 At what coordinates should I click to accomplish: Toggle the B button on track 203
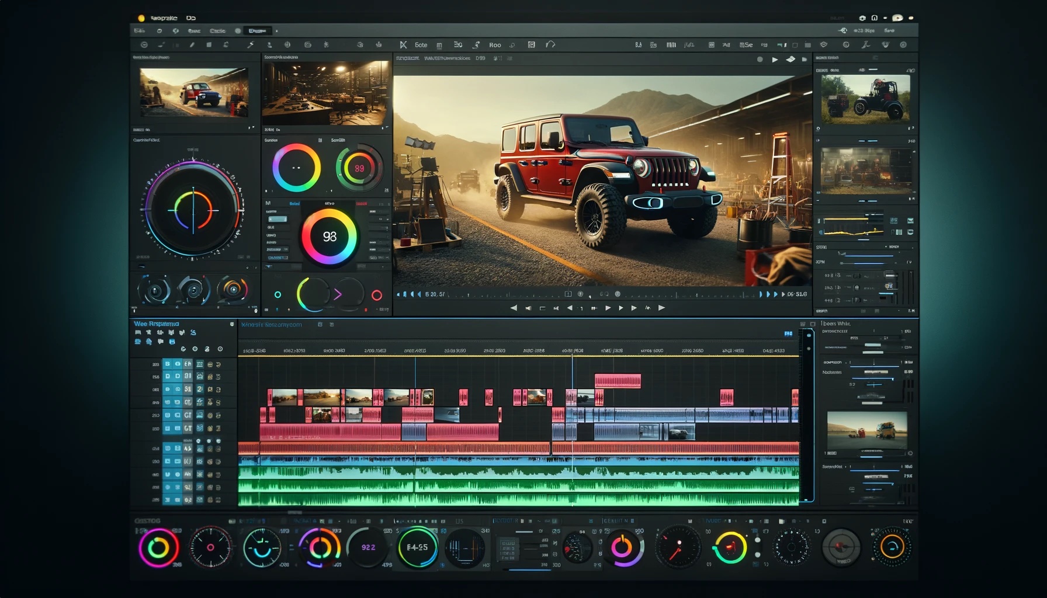pos(167,364)
